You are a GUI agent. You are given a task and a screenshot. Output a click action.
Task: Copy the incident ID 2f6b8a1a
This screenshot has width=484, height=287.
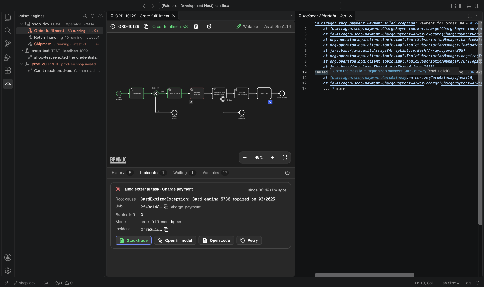[166, 230]
